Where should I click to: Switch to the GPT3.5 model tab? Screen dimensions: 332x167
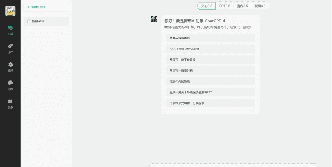pyautogui.click(x=224, y=6)
